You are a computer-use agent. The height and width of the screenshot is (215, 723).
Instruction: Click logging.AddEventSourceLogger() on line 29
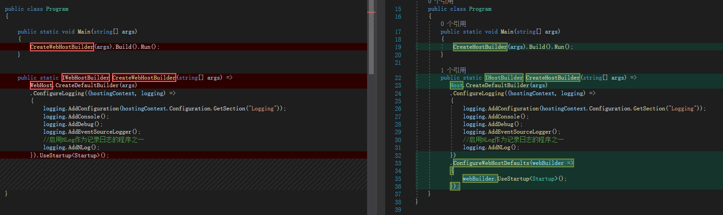(x=512, y=132)
